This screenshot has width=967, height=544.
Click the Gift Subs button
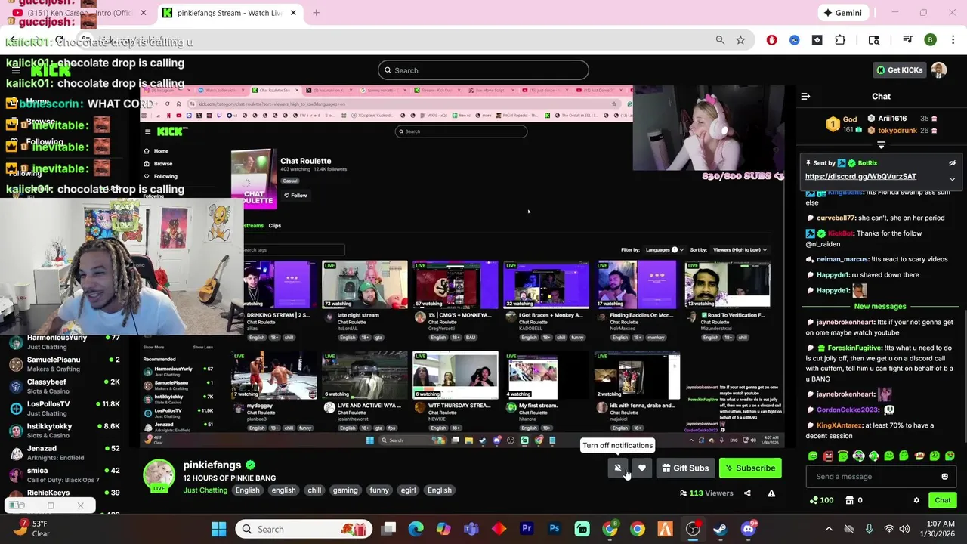click(x=685, y=468)
